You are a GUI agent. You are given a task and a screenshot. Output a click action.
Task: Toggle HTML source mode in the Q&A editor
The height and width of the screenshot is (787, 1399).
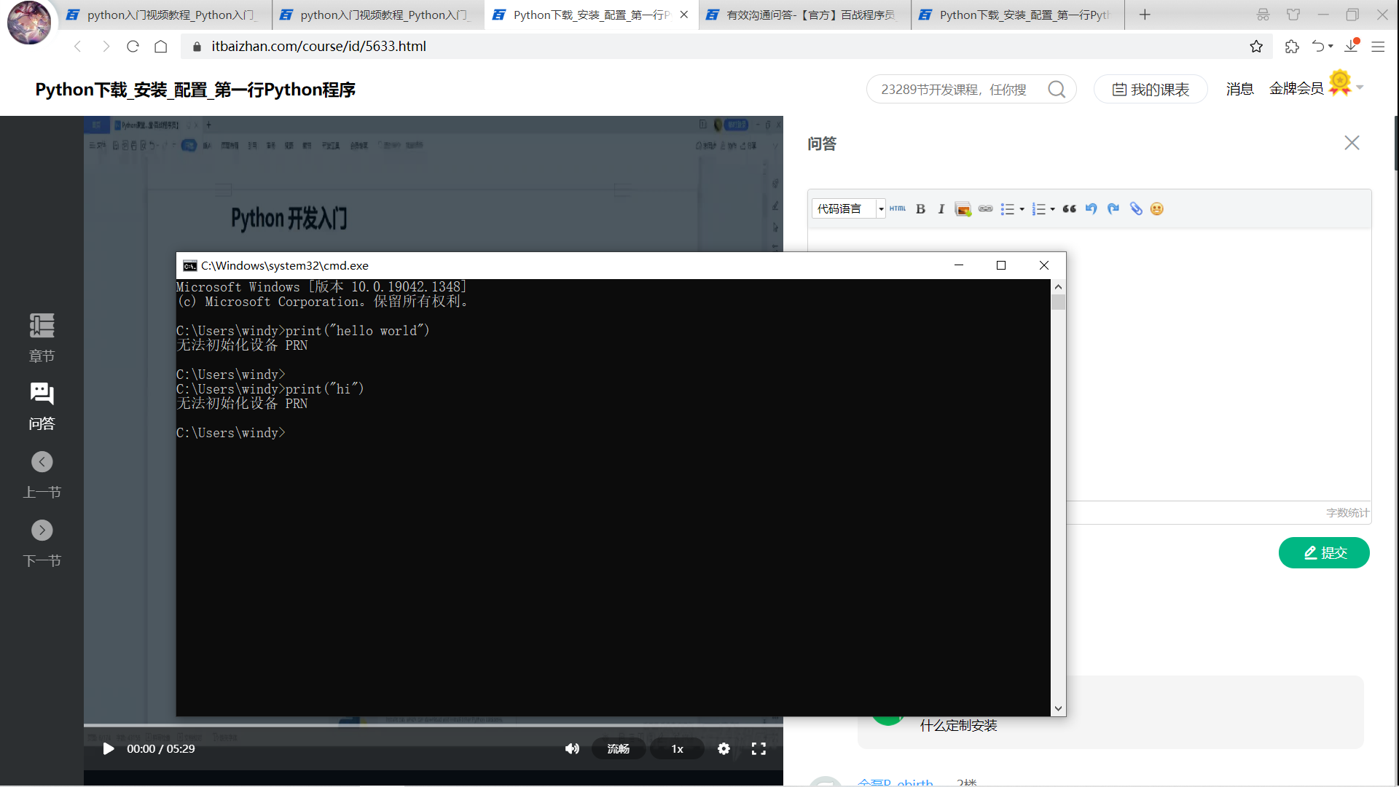pos(897,208)
